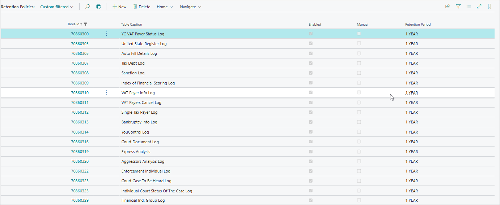Select Index of Financial Scoring Log caption
This screenshot has height=205, width=500.
(x=148, y=83)
